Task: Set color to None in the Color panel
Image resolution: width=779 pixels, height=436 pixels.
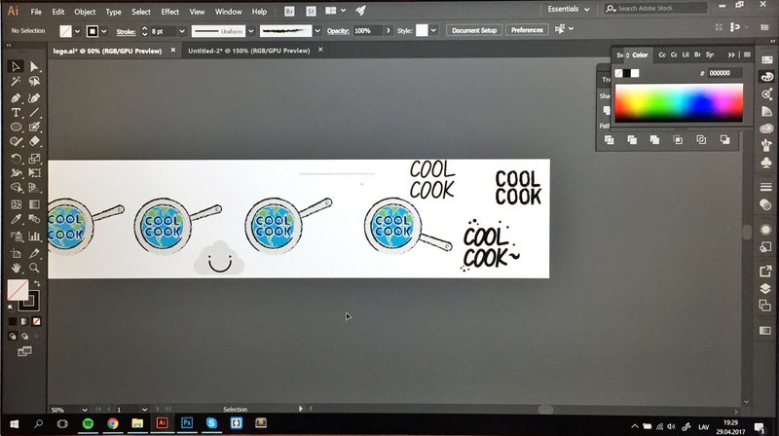Action: pos(619,73)
